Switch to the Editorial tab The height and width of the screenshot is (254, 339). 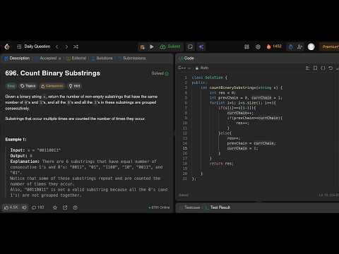[76, 59]
